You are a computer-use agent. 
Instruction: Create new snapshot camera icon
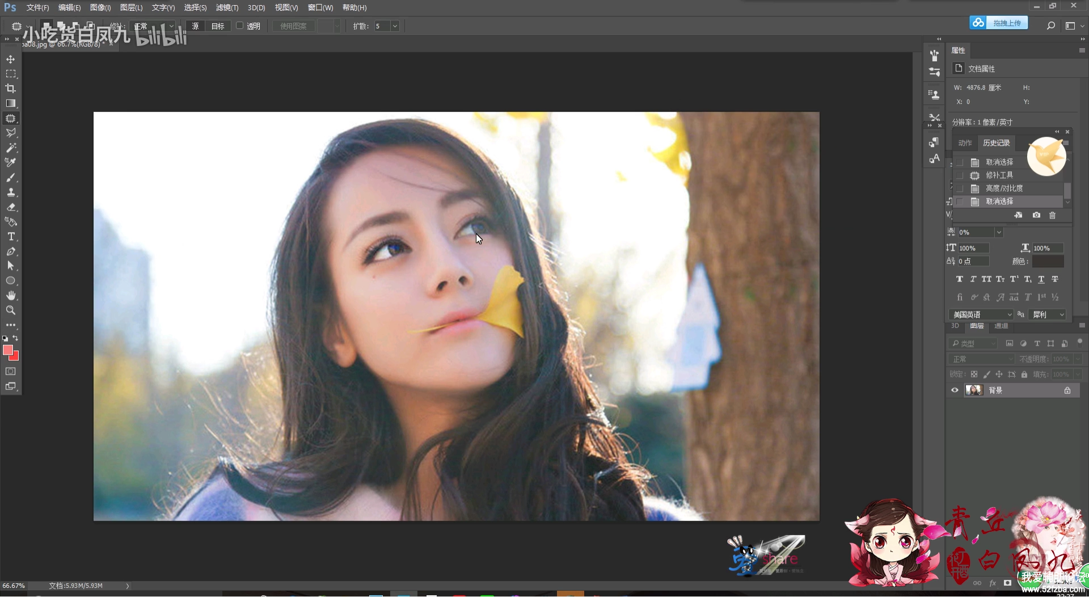(x=1036, y=215)
